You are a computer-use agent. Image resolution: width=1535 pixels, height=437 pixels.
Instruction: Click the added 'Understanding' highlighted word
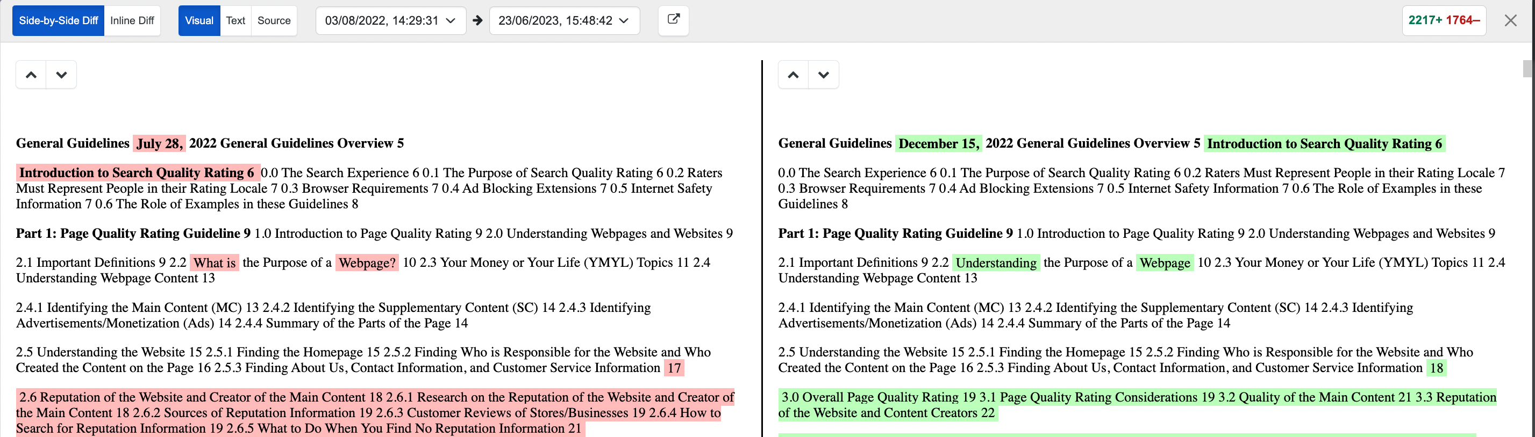(996, 263)
